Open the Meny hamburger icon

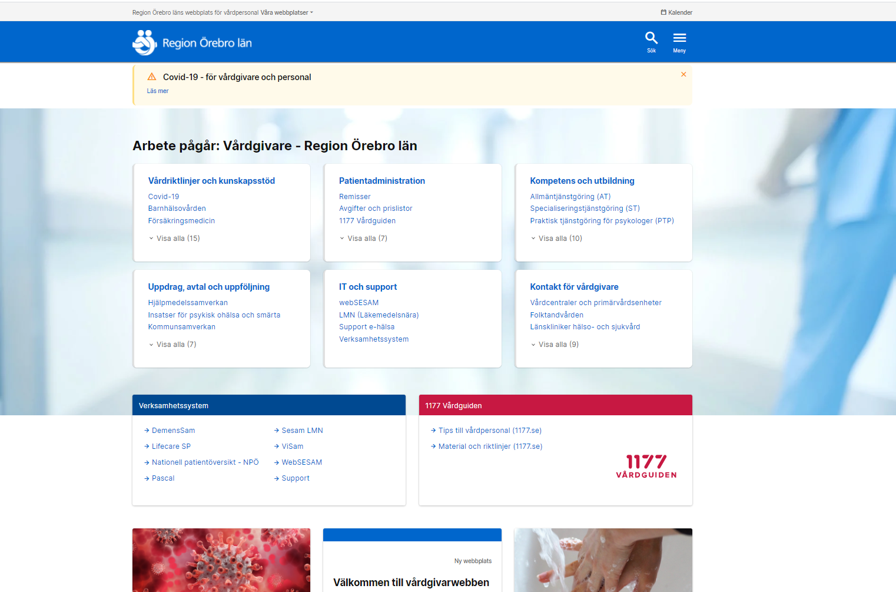click(679, 38)
